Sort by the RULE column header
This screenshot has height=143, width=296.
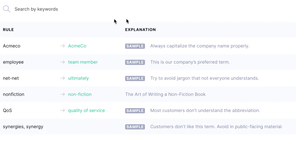click(8, 30)
